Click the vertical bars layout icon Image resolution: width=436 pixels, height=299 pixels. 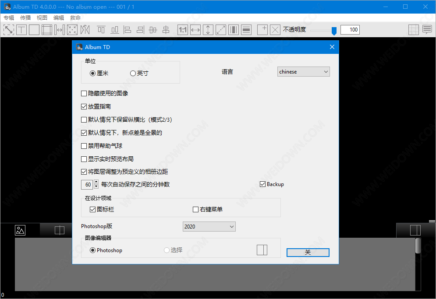pyautogui.click(x=234, y=30)
